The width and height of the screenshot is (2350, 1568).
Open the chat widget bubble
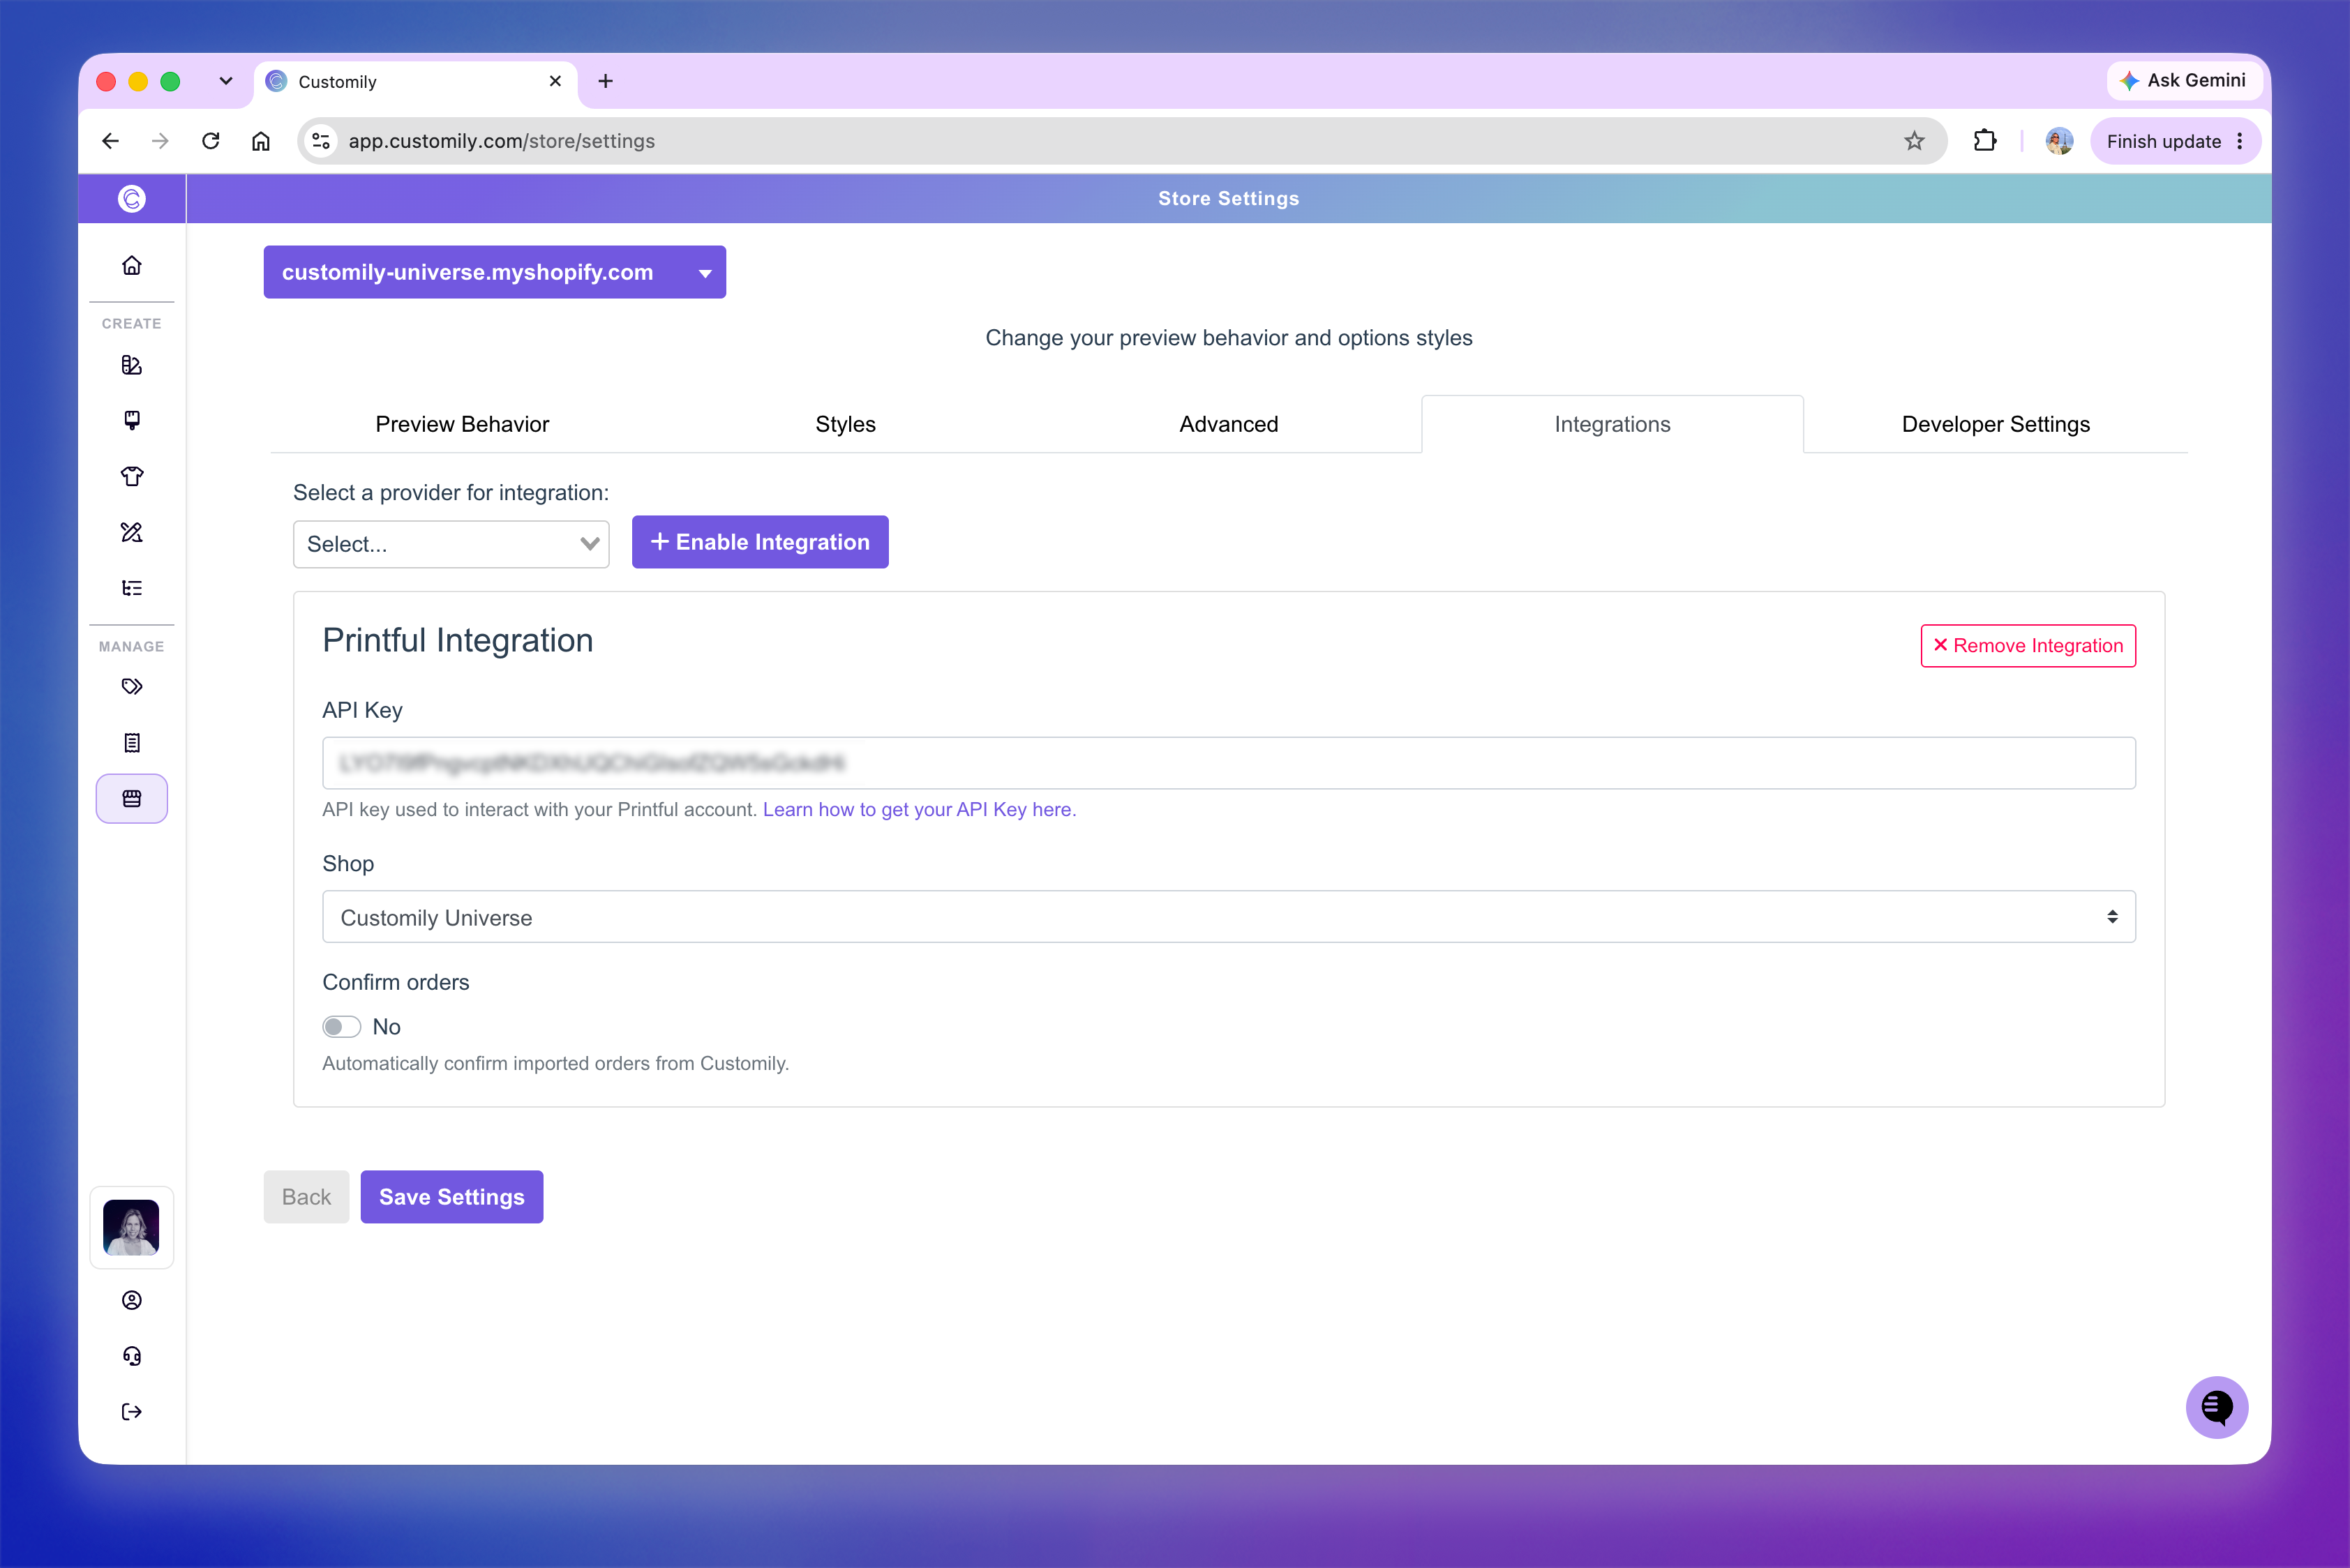coord(2217,1407)
